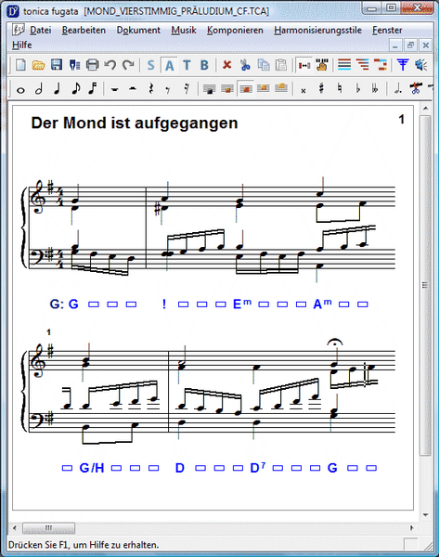Open a file with the folder icon
Image resolution: width=439 pixels, height=557 pixels.
pos(38,65)
